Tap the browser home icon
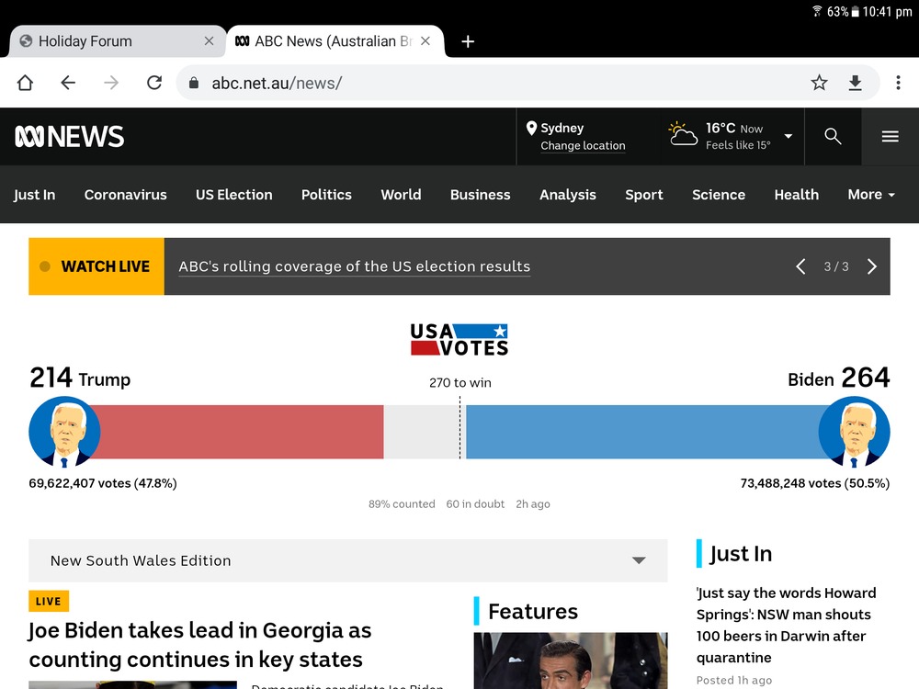The width and height of the screenshot is (919, 689). [x=25, y=83]
